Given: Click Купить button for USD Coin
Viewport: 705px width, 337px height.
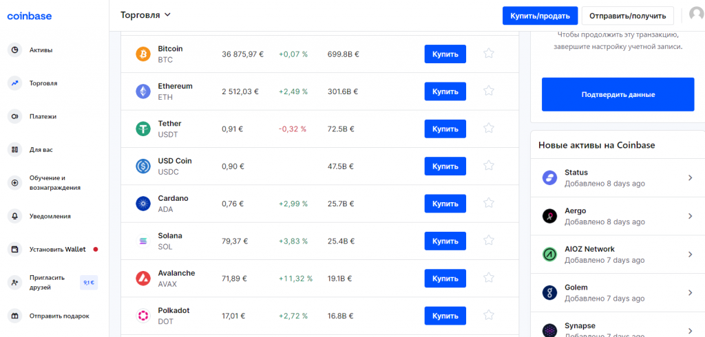Looking at the screenshot, I should click(x=445, y=166).
